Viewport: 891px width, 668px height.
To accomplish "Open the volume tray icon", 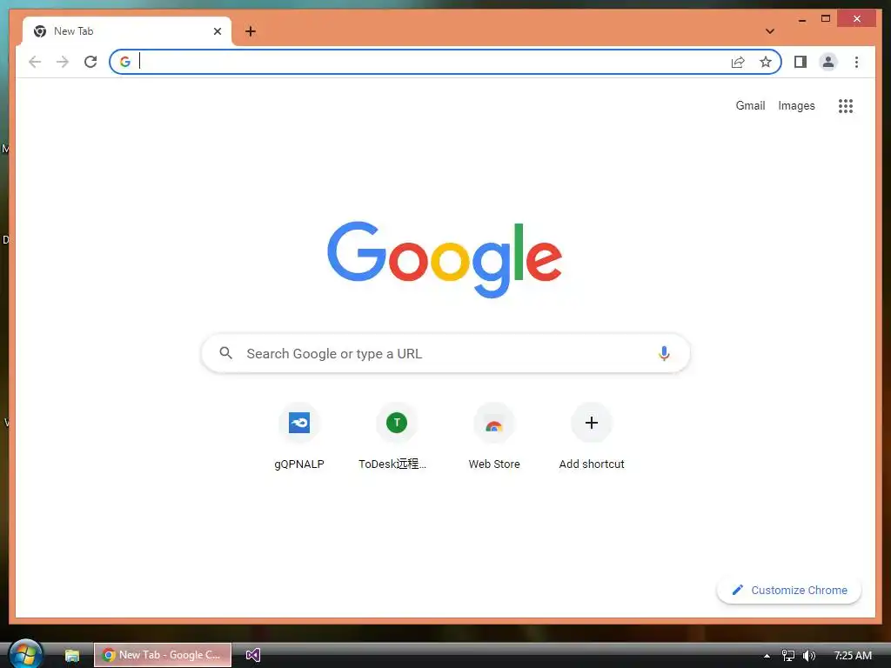I will (808, 656).
